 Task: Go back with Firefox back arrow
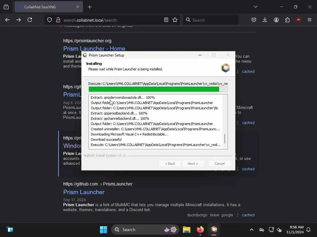(7, 20)
